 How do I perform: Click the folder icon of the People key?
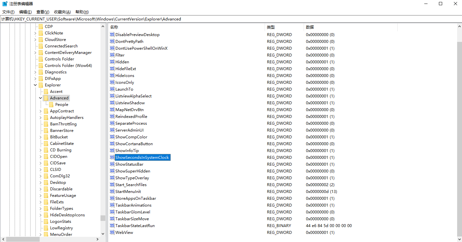pos(51,105)
